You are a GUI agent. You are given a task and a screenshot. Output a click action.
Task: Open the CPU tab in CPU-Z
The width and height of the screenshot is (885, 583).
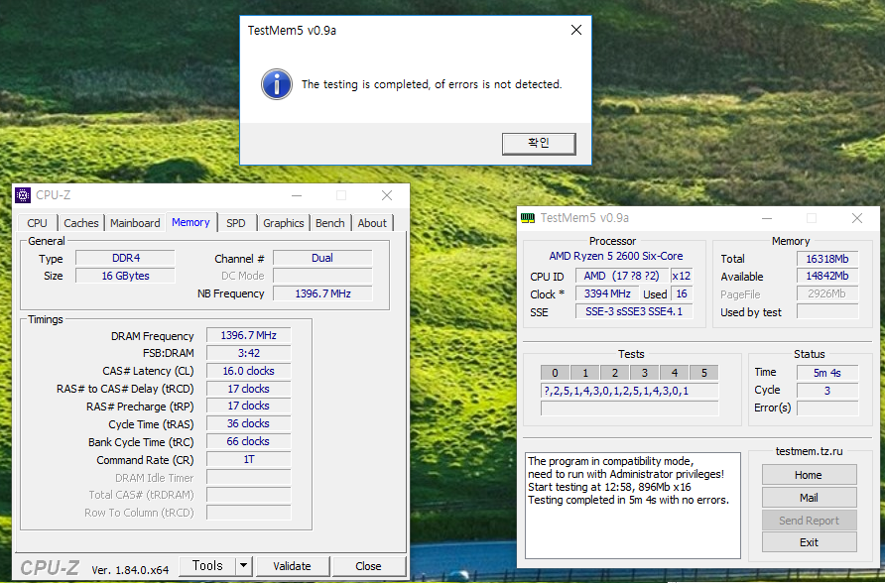point(38,223)
